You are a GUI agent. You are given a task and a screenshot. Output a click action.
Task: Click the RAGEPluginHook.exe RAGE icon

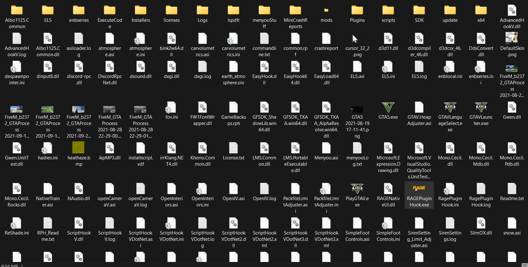(x=419, y=188)
